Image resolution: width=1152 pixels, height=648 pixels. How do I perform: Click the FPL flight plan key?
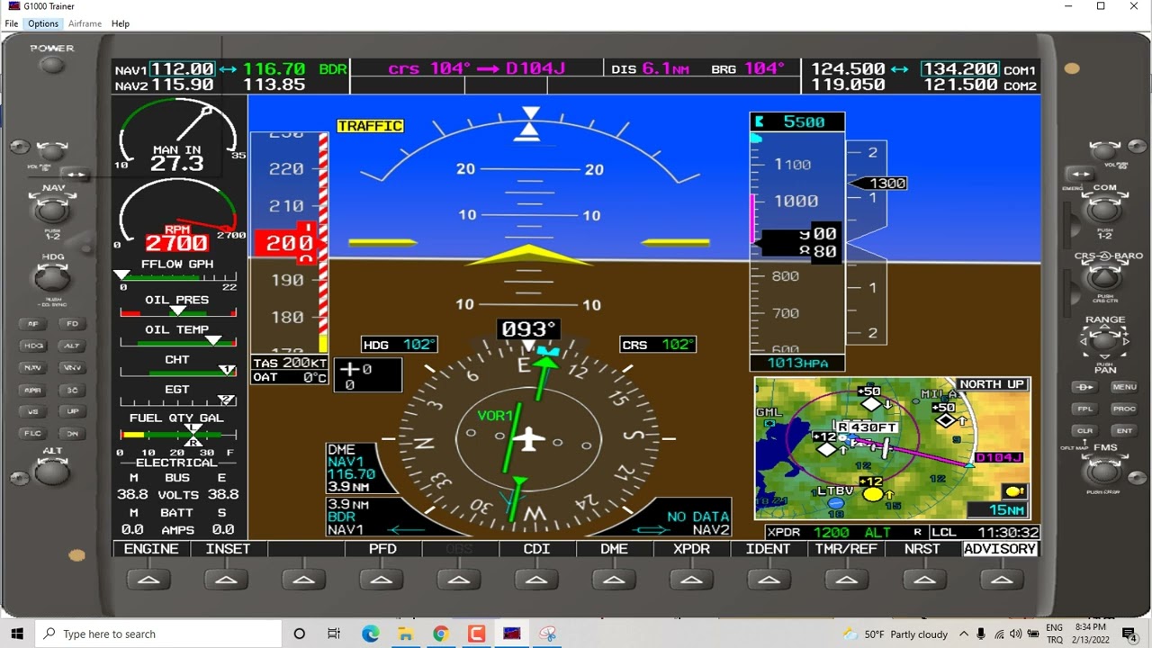point(1084,409)
